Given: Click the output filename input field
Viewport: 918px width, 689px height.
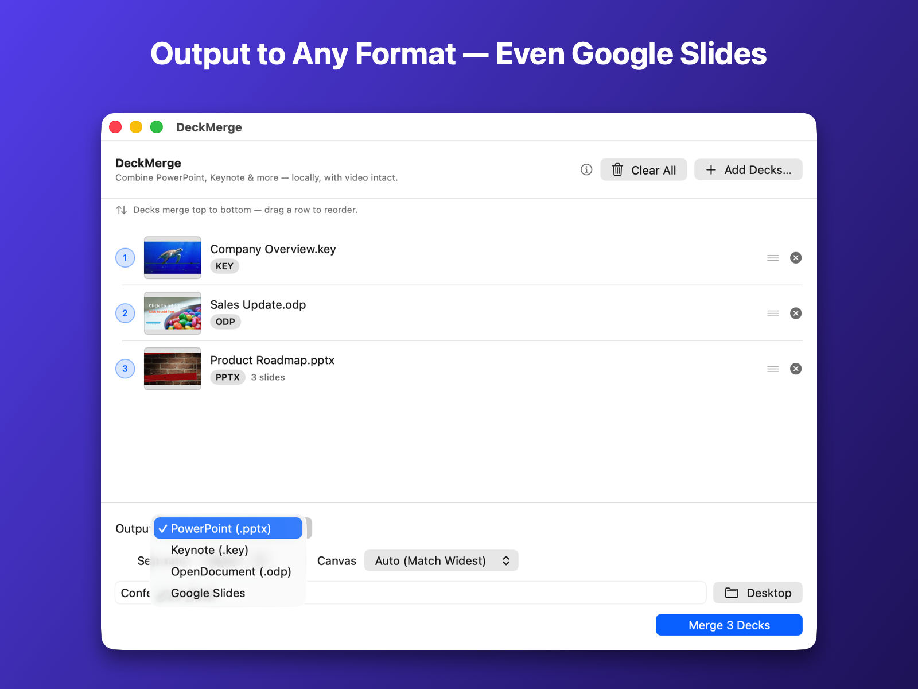Looking at the screenshot, I should coord(410,593).
